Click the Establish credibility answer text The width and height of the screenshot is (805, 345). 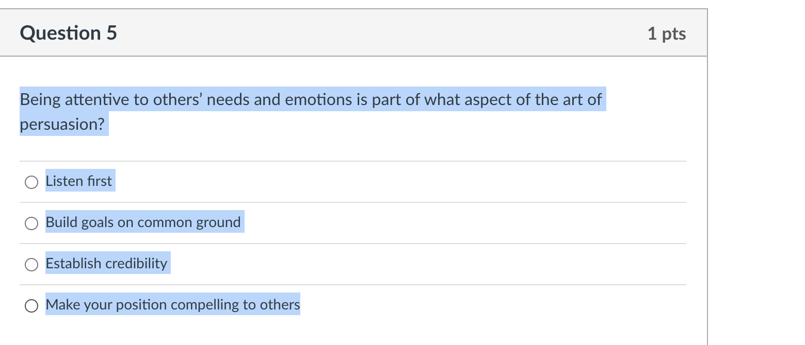point(107,263)
